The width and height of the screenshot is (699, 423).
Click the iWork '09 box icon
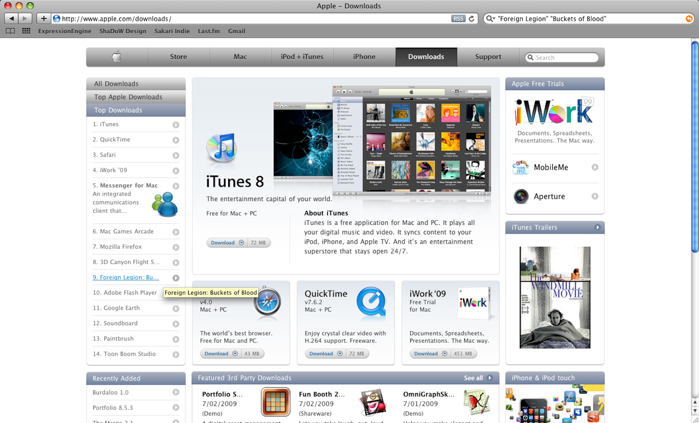coord(475,303)
